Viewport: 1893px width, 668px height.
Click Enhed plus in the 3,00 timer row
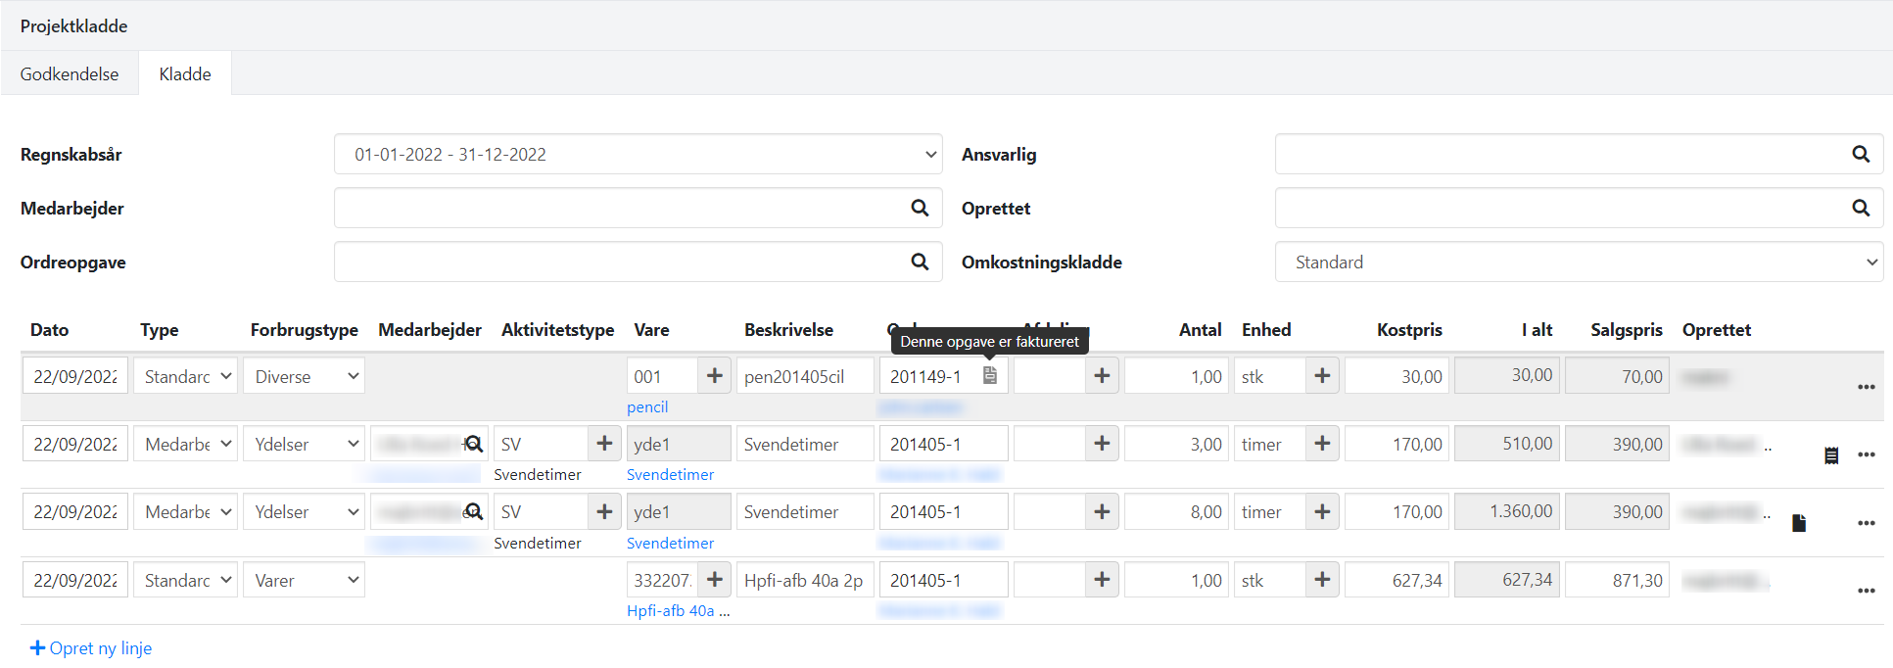(1322, 444)
